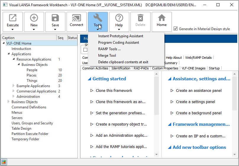This screenshot has height=166, width=239.
Task: Click the colored status bar icon
Action: 4,162
